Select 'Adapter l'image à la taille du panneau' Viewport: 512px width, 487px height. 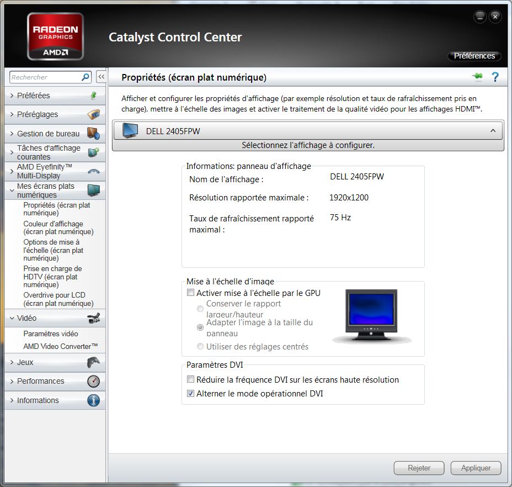pyautogui.click(x=200, y=327)
